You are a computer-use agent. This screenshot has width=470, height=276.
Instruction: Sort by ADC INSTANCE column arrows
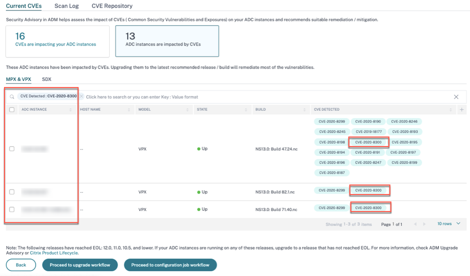[x=71, y=110]
